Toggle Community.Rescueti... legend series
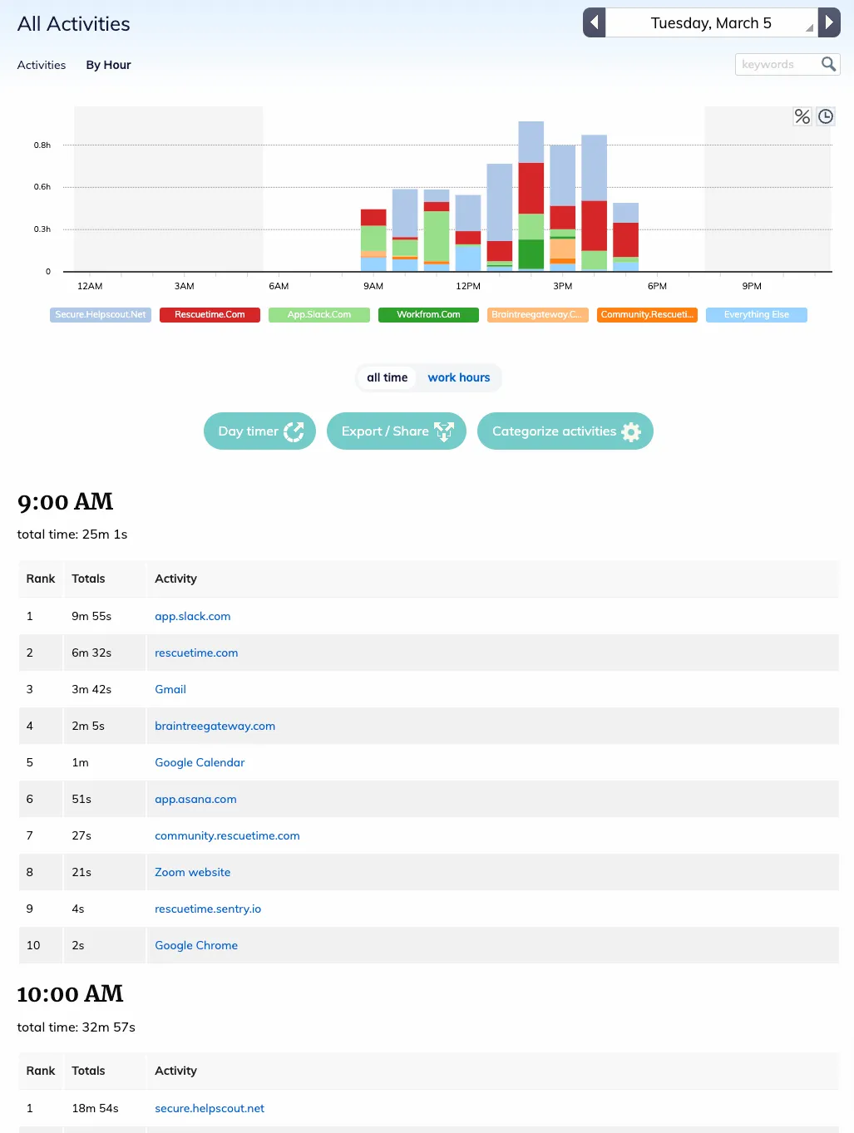Image resolution: width=854 pixels, height=1133 pixels. coord(647,315)
